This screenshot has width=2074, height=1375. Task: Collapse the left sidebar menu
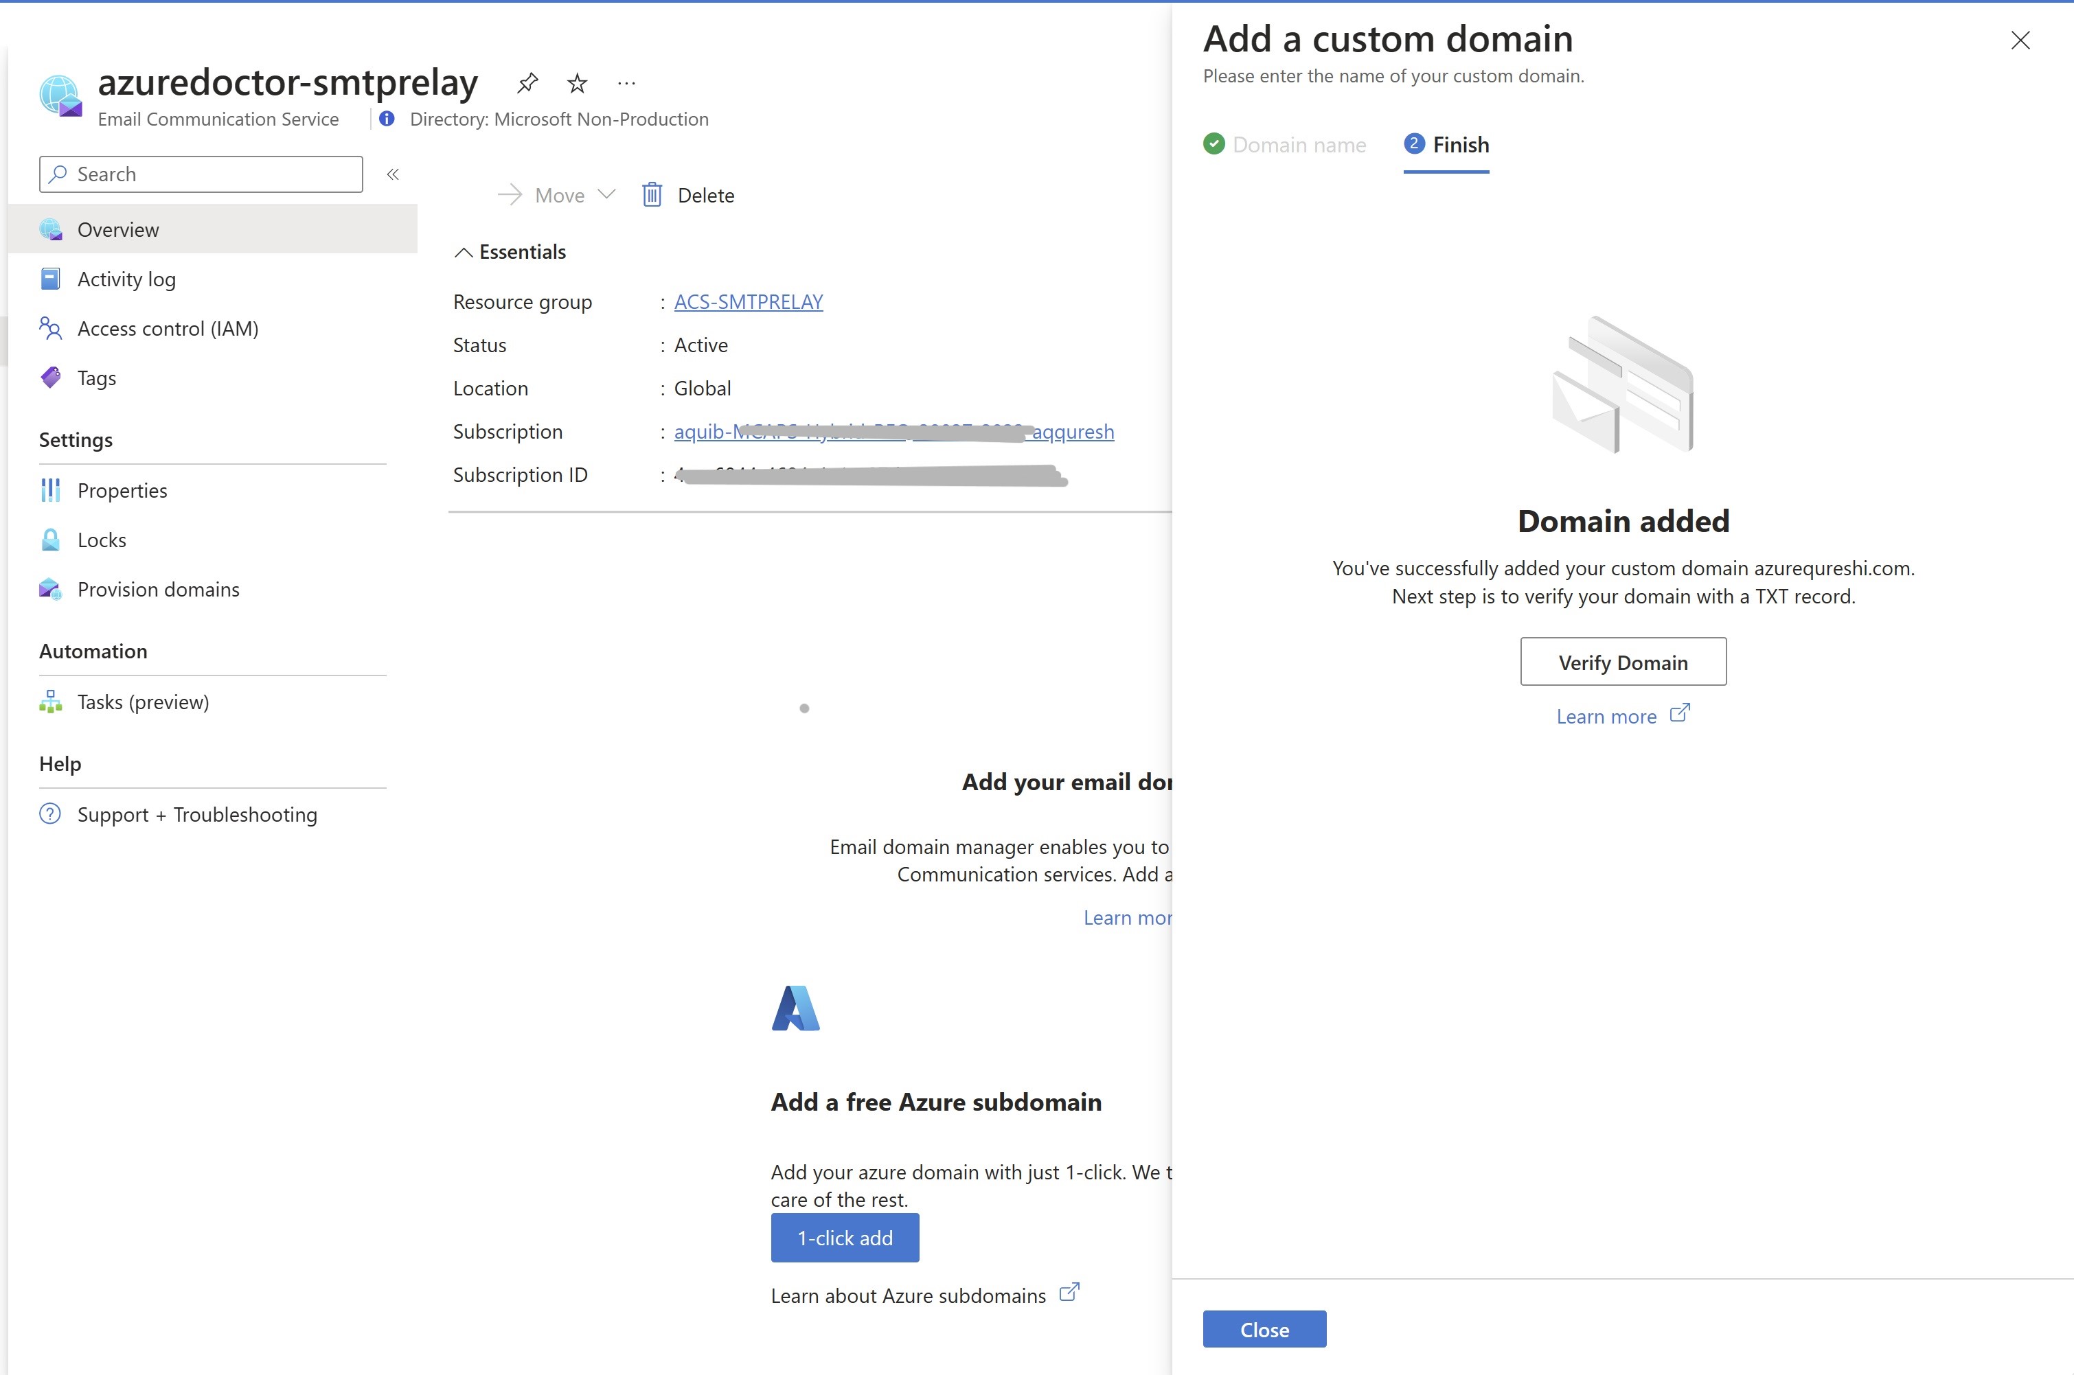[393, 174]
